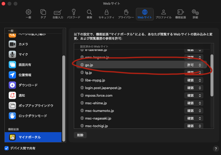The height and width of the screenshot is (155, 221).
Task: Open the 詳細 (Advanced) gears pane
Action: point(195,14)
